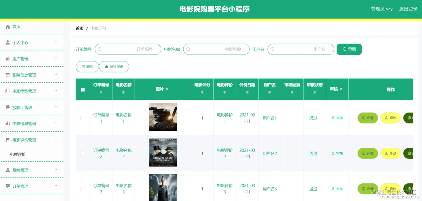
Task: Expand the 影院信息管理 menu chevron
Action: point(56,74)
